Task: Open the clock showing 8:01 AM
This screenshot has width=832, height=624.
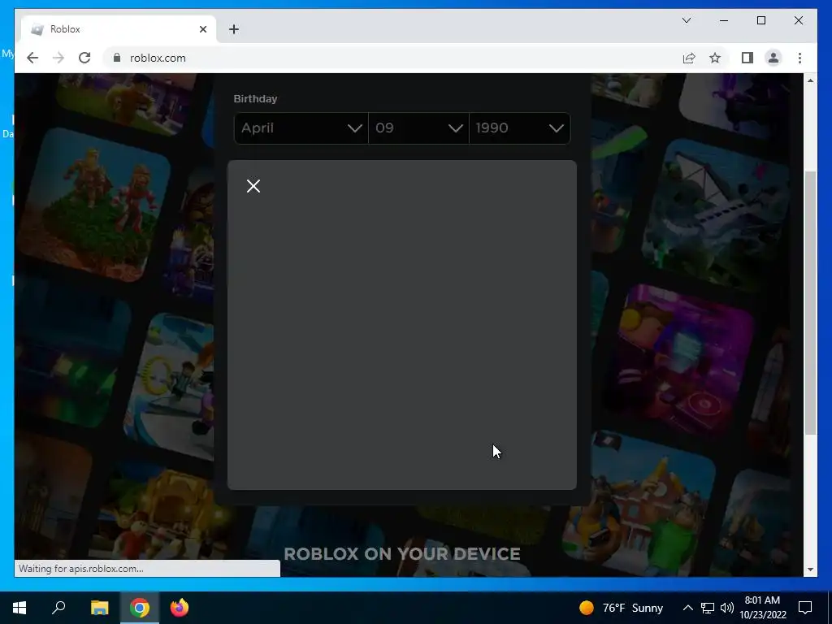Action: [x=762, y=608]
